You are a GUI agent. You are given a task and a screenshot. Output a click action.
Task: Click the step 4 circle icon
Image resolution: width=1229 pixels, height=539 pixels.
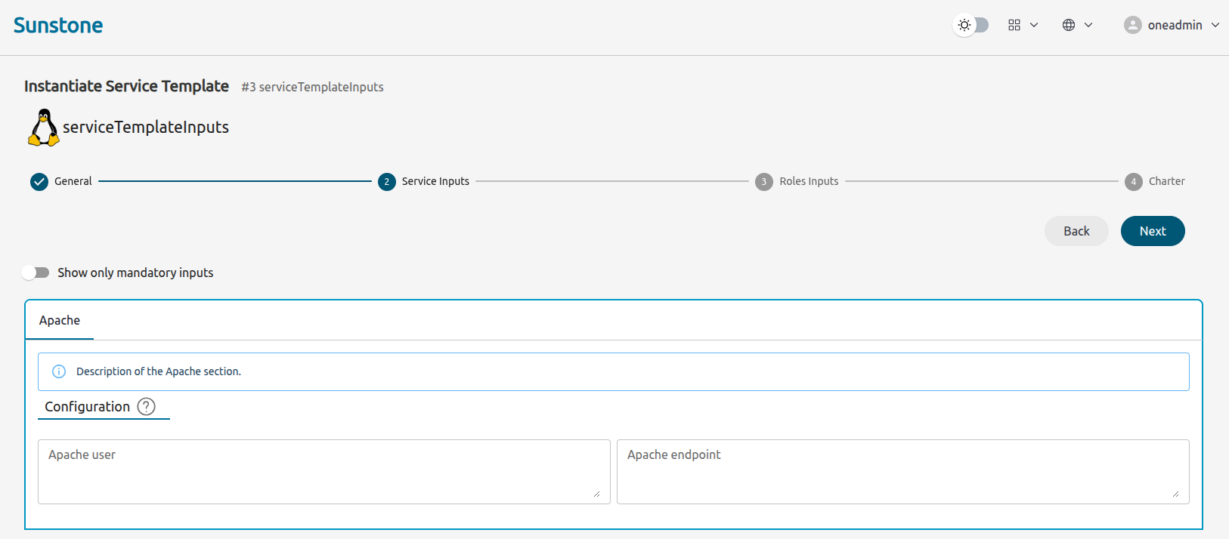(1134, 182)
